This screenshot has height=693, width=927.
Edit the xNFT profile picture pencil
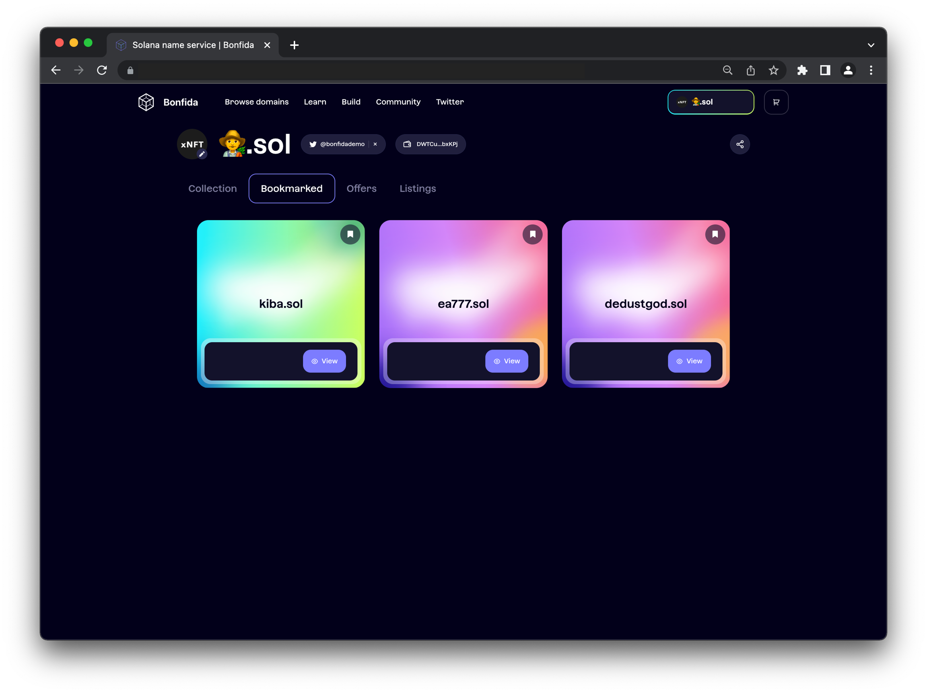(202, 154)
